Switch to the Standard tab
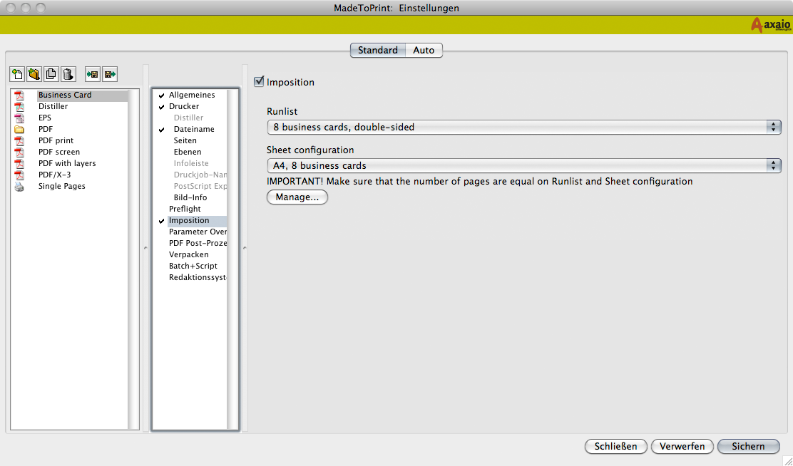 coord(378,50)
